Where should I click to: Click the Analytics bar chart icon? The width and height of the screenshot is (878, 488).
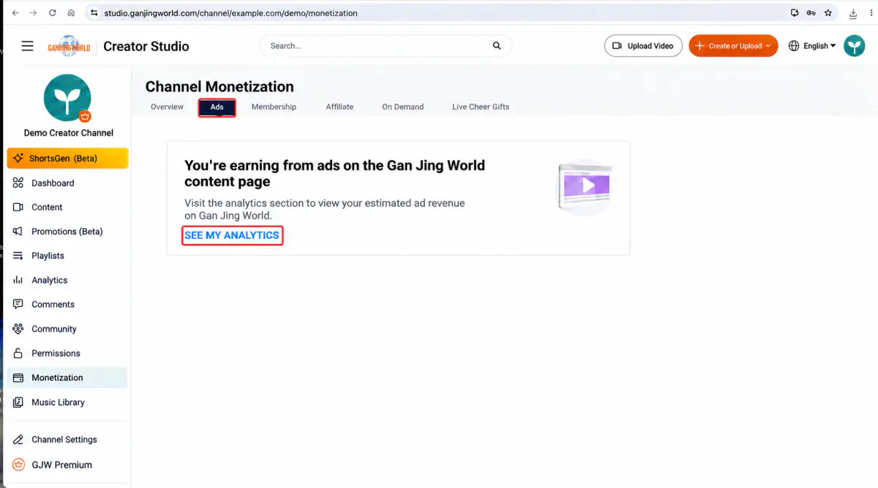[x=18, y=281]
